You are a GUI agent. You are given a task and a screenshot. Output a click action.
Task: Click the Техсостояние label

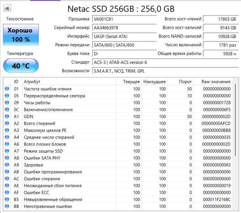20,19
